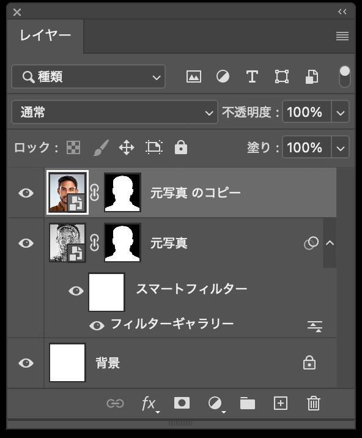
Task: Open the 塗り fill slider arrow
Action: point(340,148)
